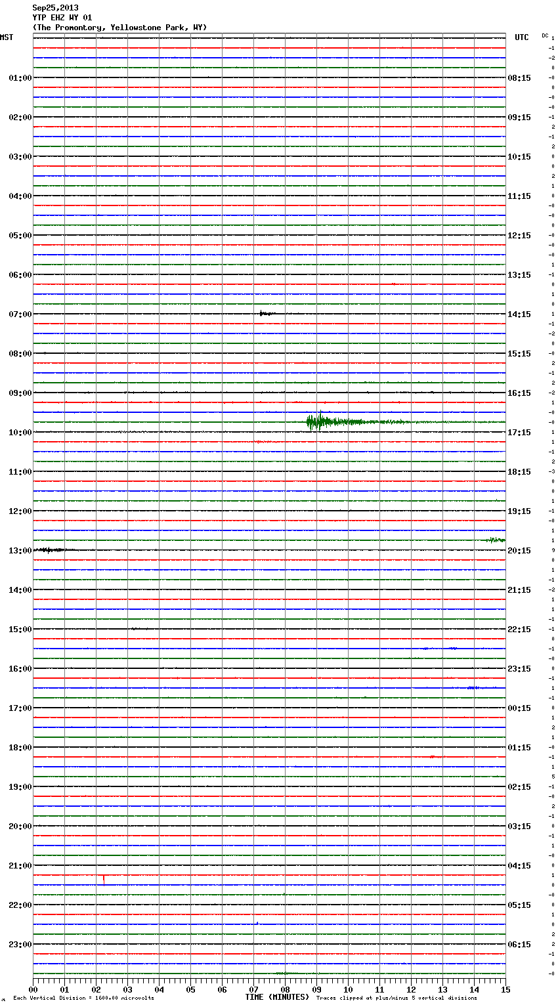Screen dimensions: 558x1007
Task: Click the 00:15 UTC time label
Action: [x=519, y=708]
